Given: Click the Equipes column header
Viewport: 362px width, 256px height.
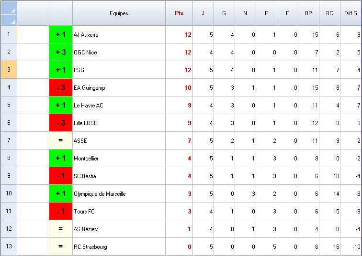Looking at the screenshot, I should [x=119, y=13].
